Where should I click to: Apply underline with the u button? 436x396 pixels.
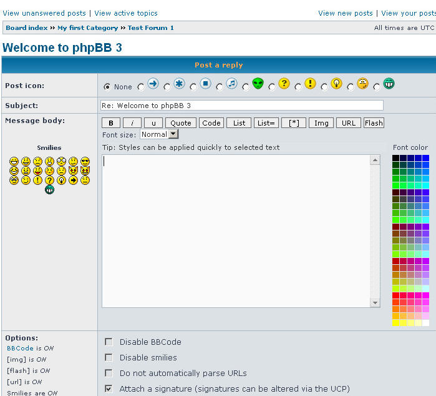click(153, 123)
